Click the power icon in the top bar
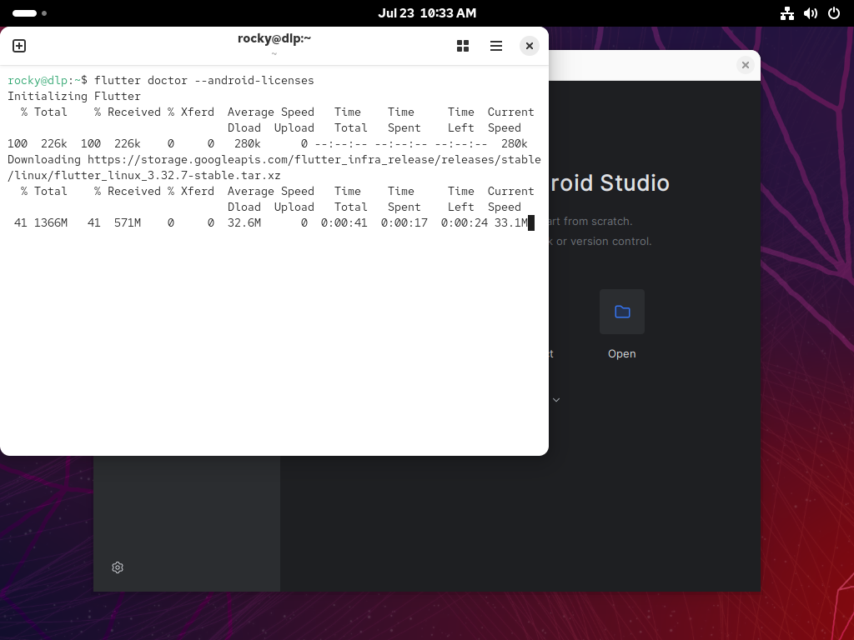The image size is (854, 640). (x=834, y=13)
